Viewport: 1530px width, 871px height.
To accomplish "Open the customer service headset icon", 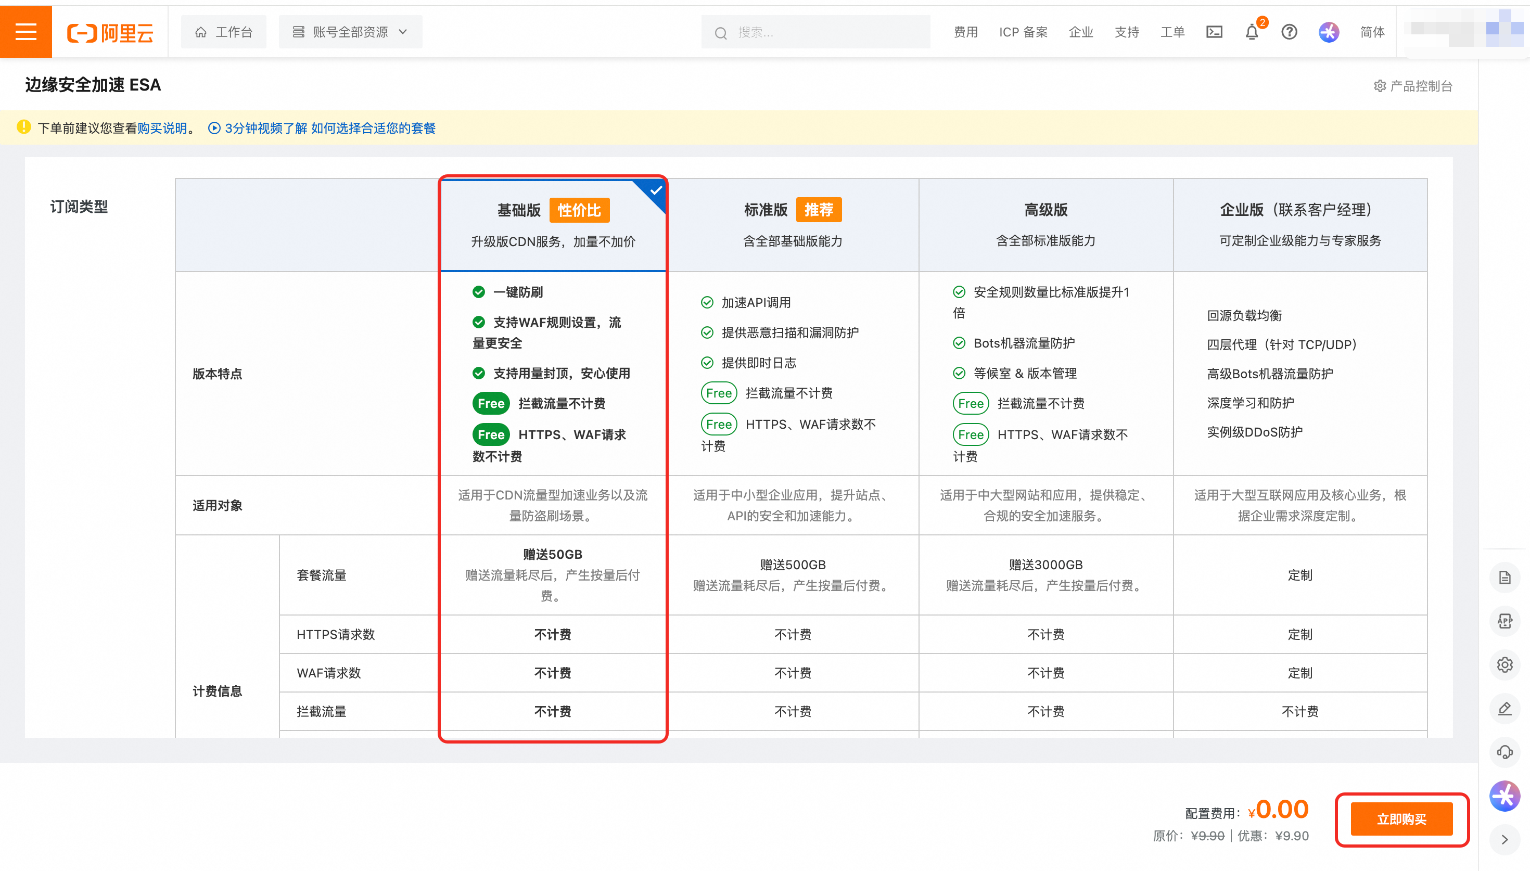I will [x=1504, y=752].
